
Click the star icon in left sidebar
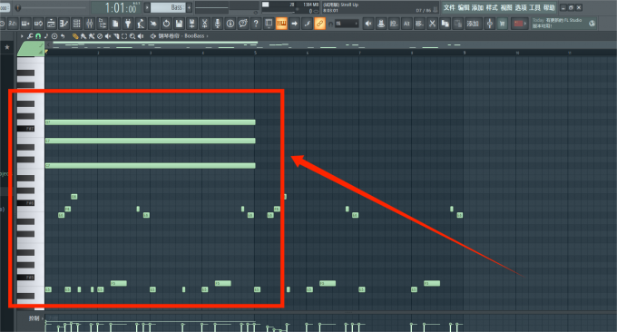tap(7, 47)
